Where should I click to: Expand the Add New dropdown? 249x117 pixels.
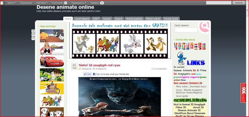[x=42, y=3]
